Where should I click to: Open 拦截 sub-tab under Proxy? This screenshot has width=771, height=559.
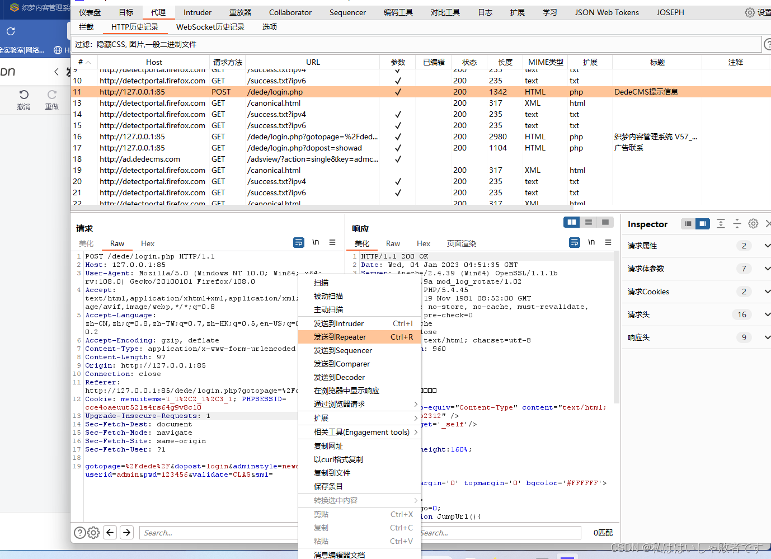click(x=86, y=27)
